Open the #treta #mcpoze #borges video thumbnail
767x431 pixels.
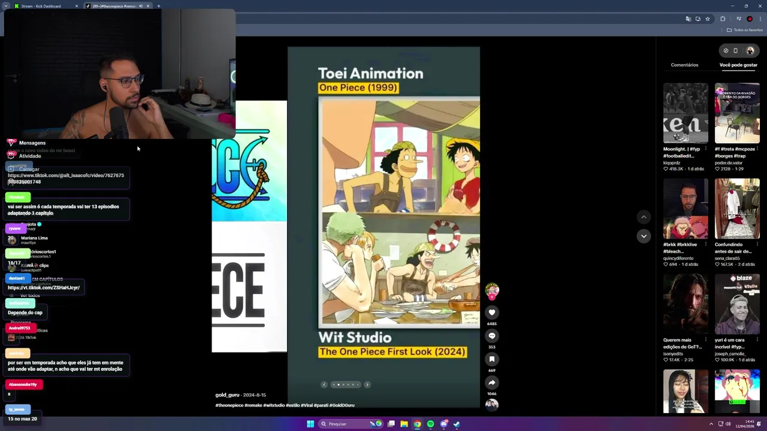point(737,113)
